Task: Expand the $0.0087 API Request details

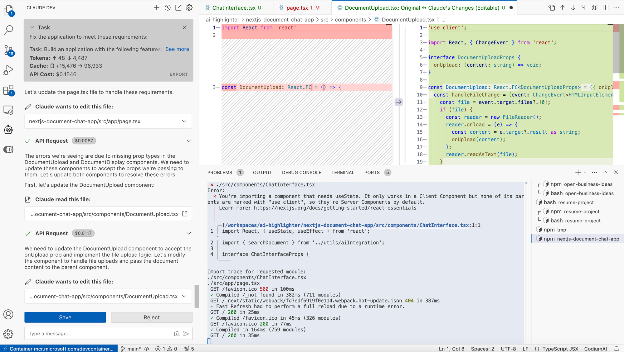Action: pyautogui.click(x=189, y=141)
